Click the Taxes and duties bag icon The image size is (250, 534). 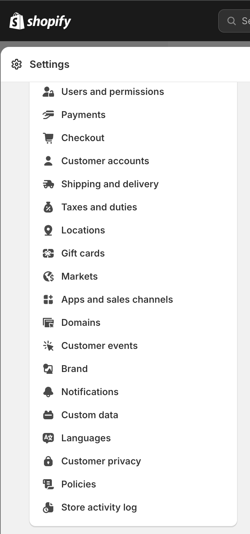[48, 207]
